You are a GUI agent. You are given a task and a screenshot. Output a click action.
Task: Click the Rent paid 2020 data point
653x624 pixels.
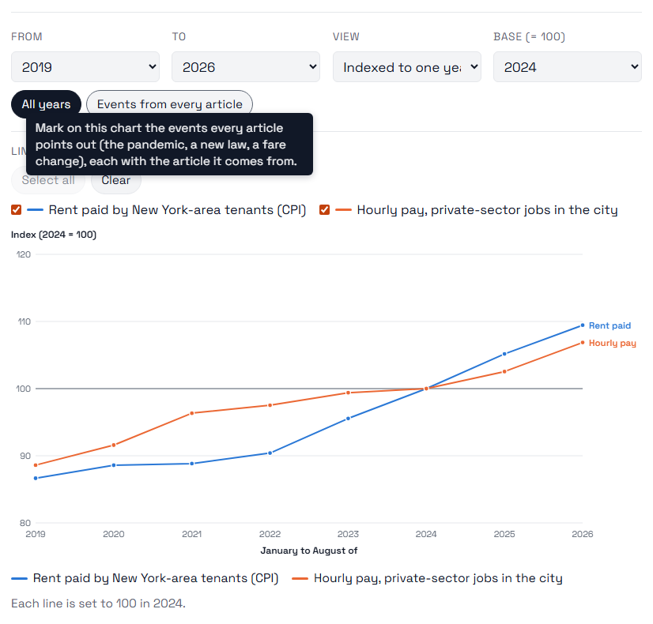[x=114, y=465]
